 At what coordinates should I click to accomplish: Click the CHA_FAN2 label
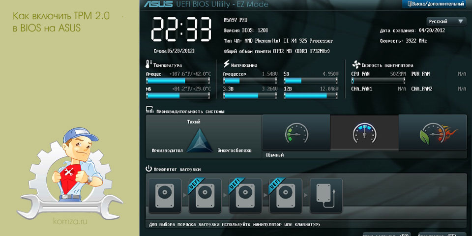422,89
